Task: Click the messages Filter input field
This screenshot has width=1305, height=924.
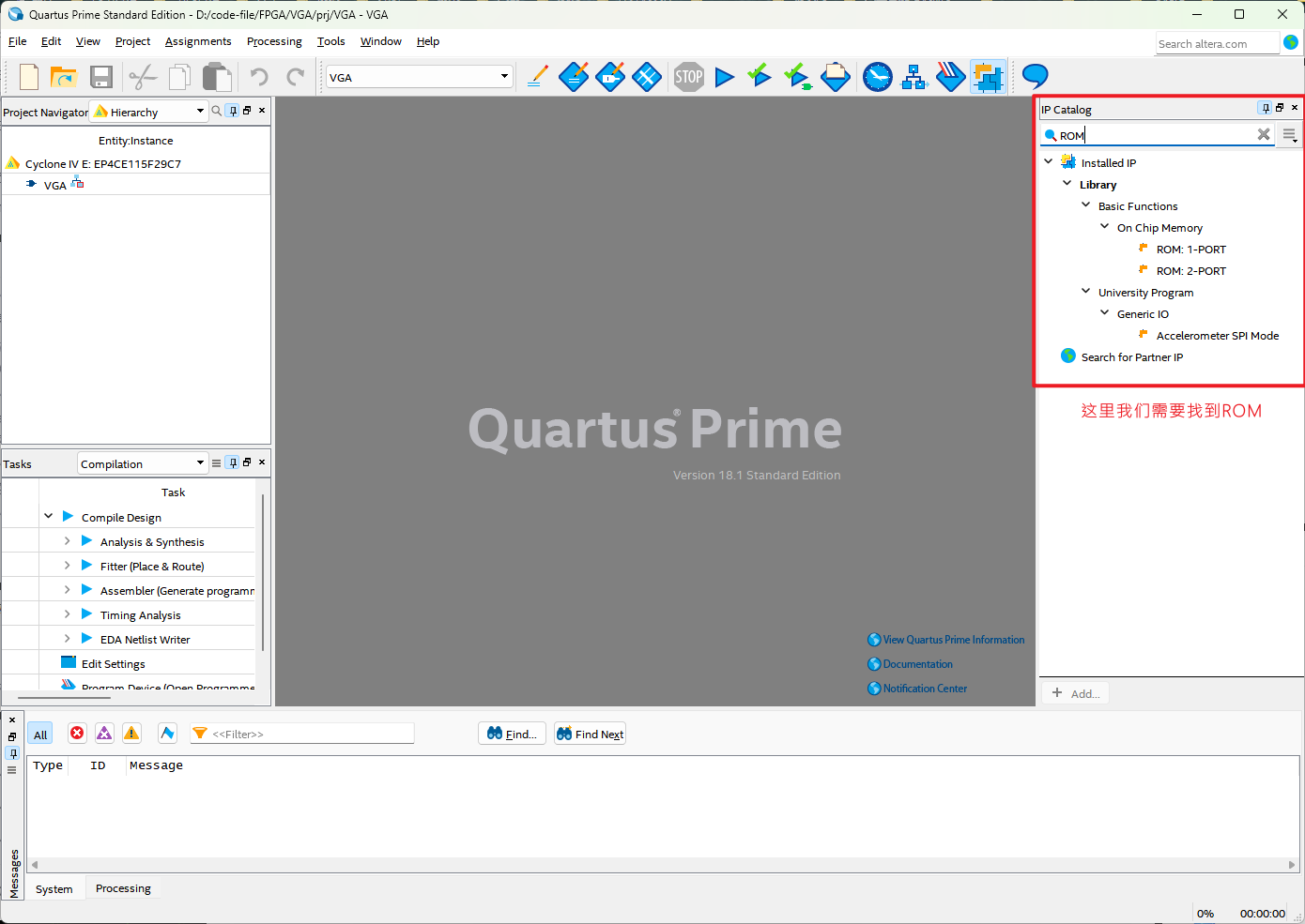Action: (302, 734)
